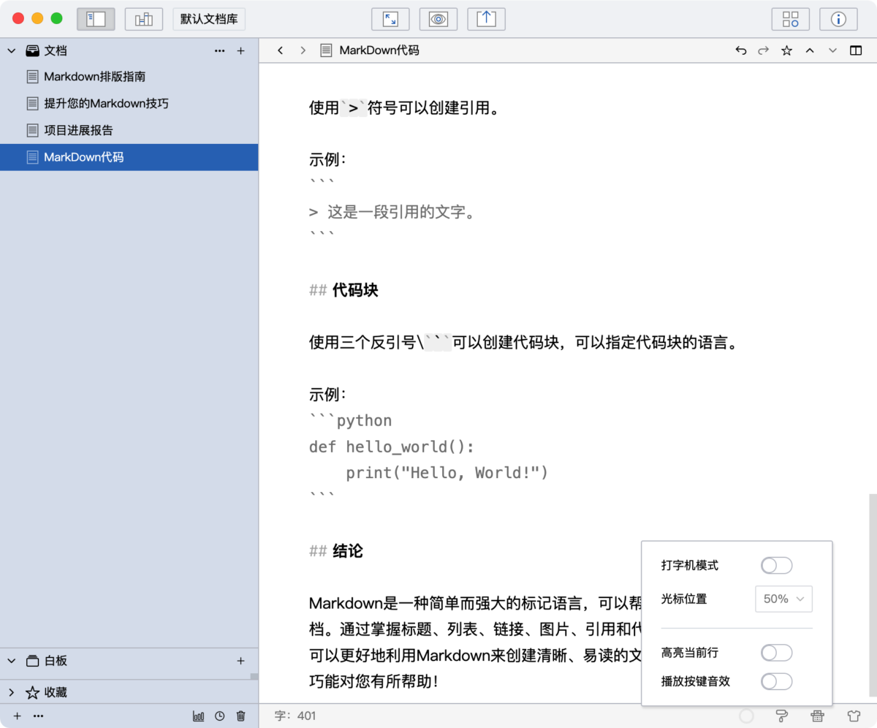This screenshot has height=728, width=877.
Task: Go to previous document with up chevron
Action: [x=810, y=51]
